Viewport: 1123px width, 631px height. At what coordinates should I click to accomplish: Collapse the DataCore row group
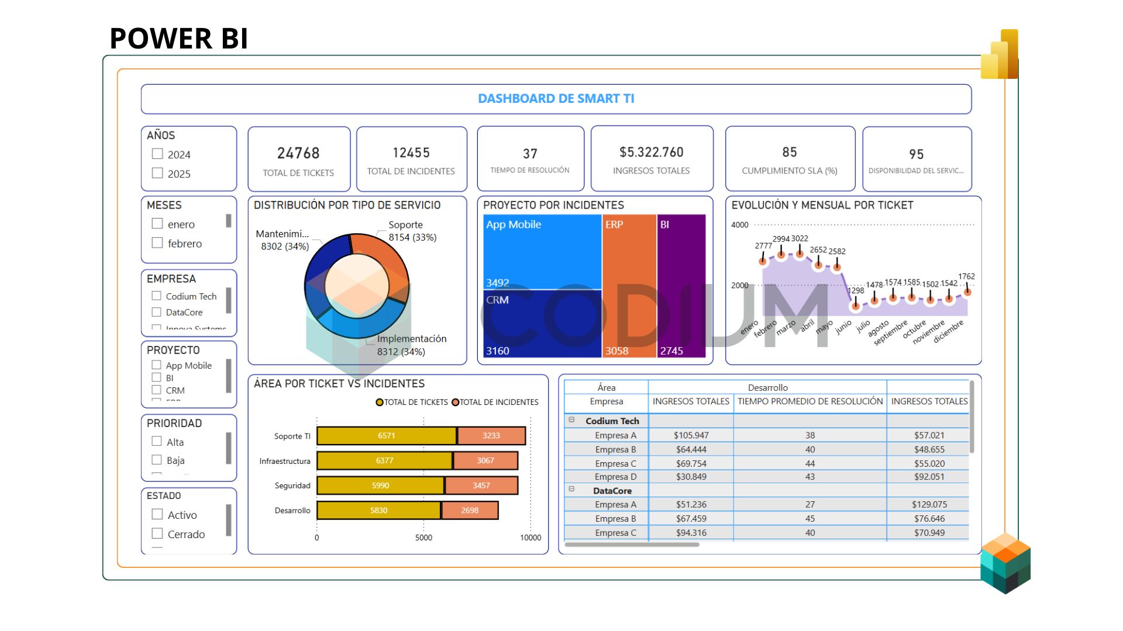click(x=572, y=490)
